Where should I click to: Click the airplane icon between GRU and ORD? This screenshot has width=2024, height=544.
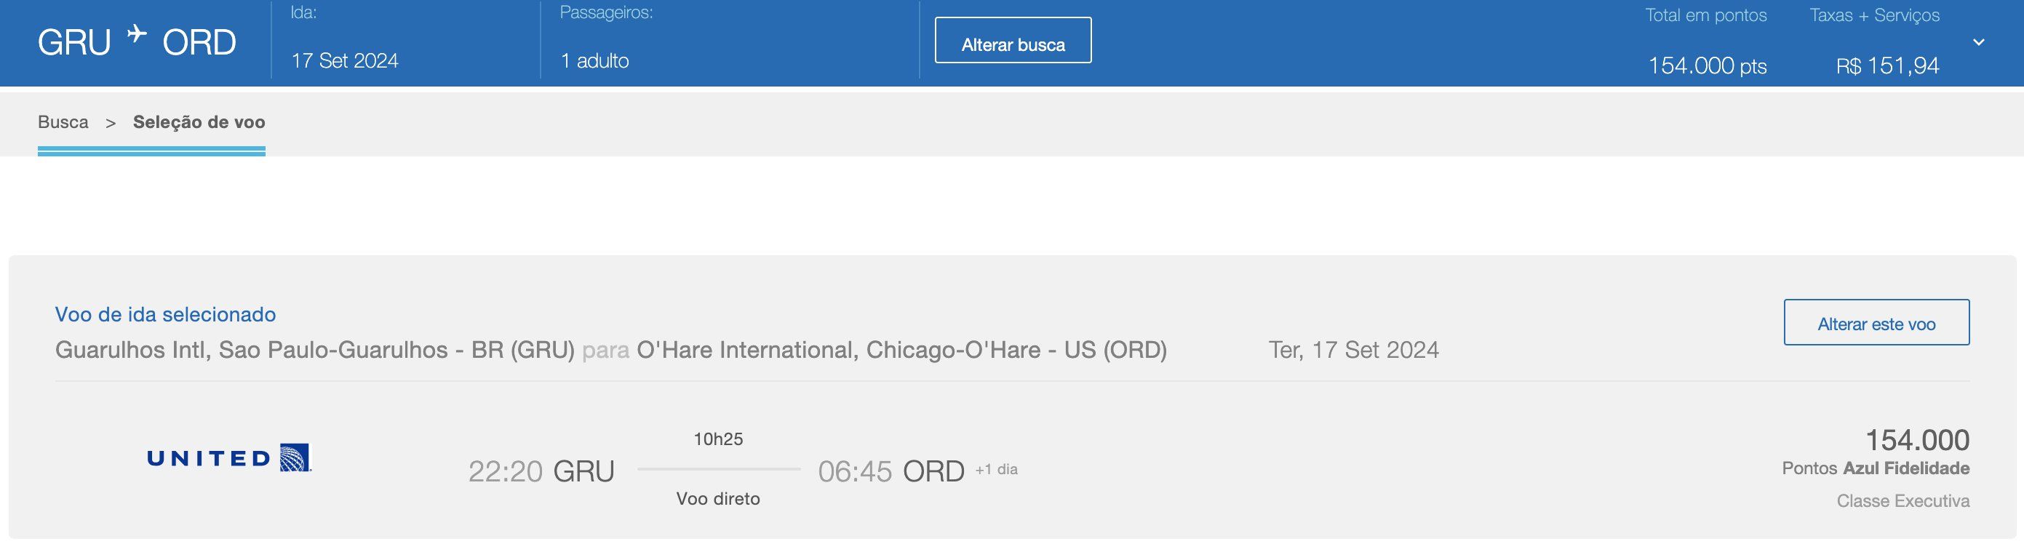pos(137,33)
